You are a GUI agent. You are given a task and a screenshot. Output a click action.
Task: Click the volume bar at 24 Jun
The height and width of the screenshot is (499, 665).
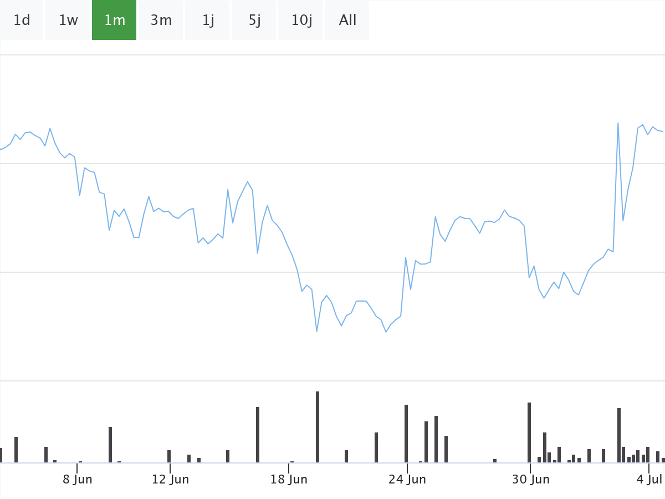(406, 434)
